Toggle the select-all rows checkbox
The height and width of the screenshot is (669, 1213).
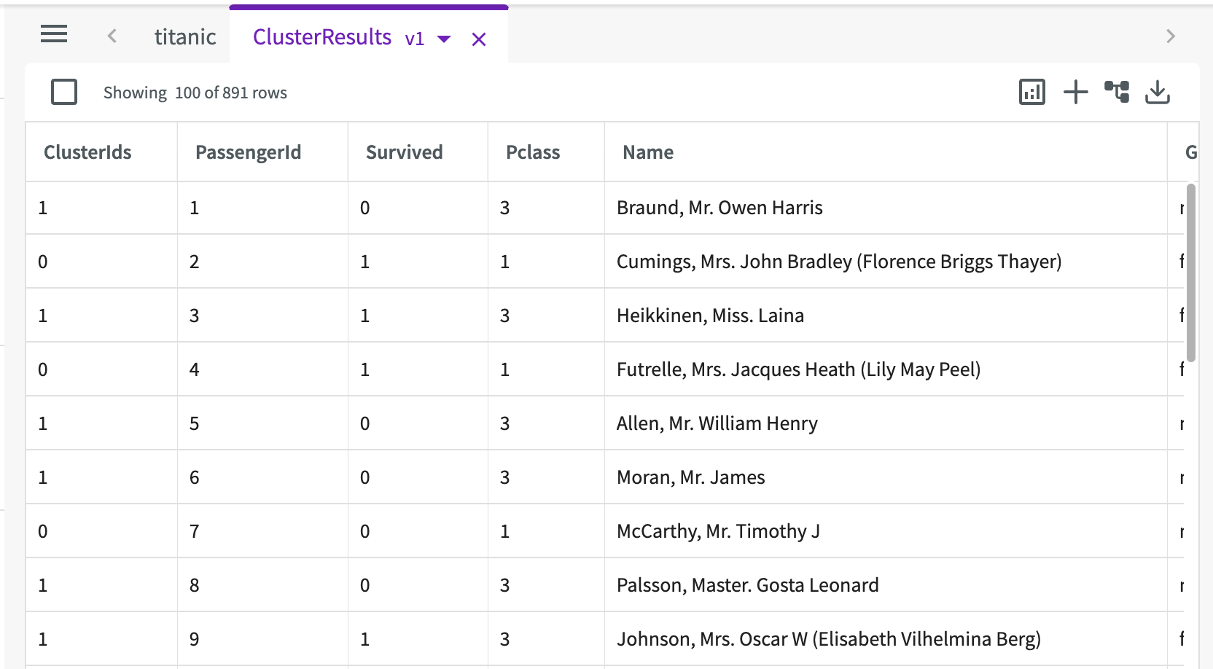coord(64,92)
